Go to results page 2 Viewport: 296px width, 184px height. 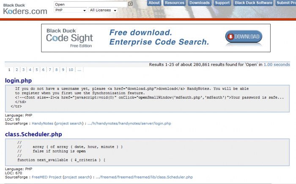(x=17, y=70)
